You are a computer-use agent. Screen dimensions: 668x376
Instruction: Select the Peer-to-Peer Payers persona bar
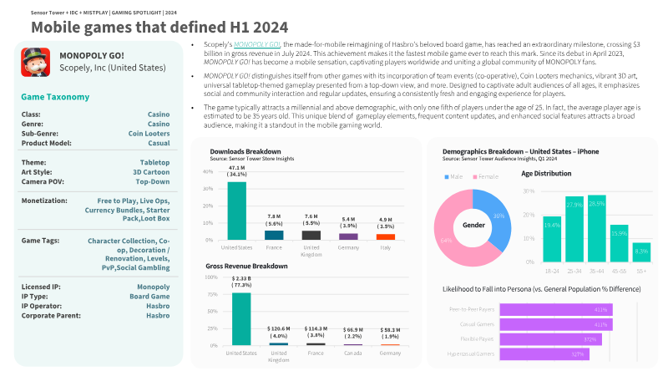pyautogui.click(x=556, y=309)
